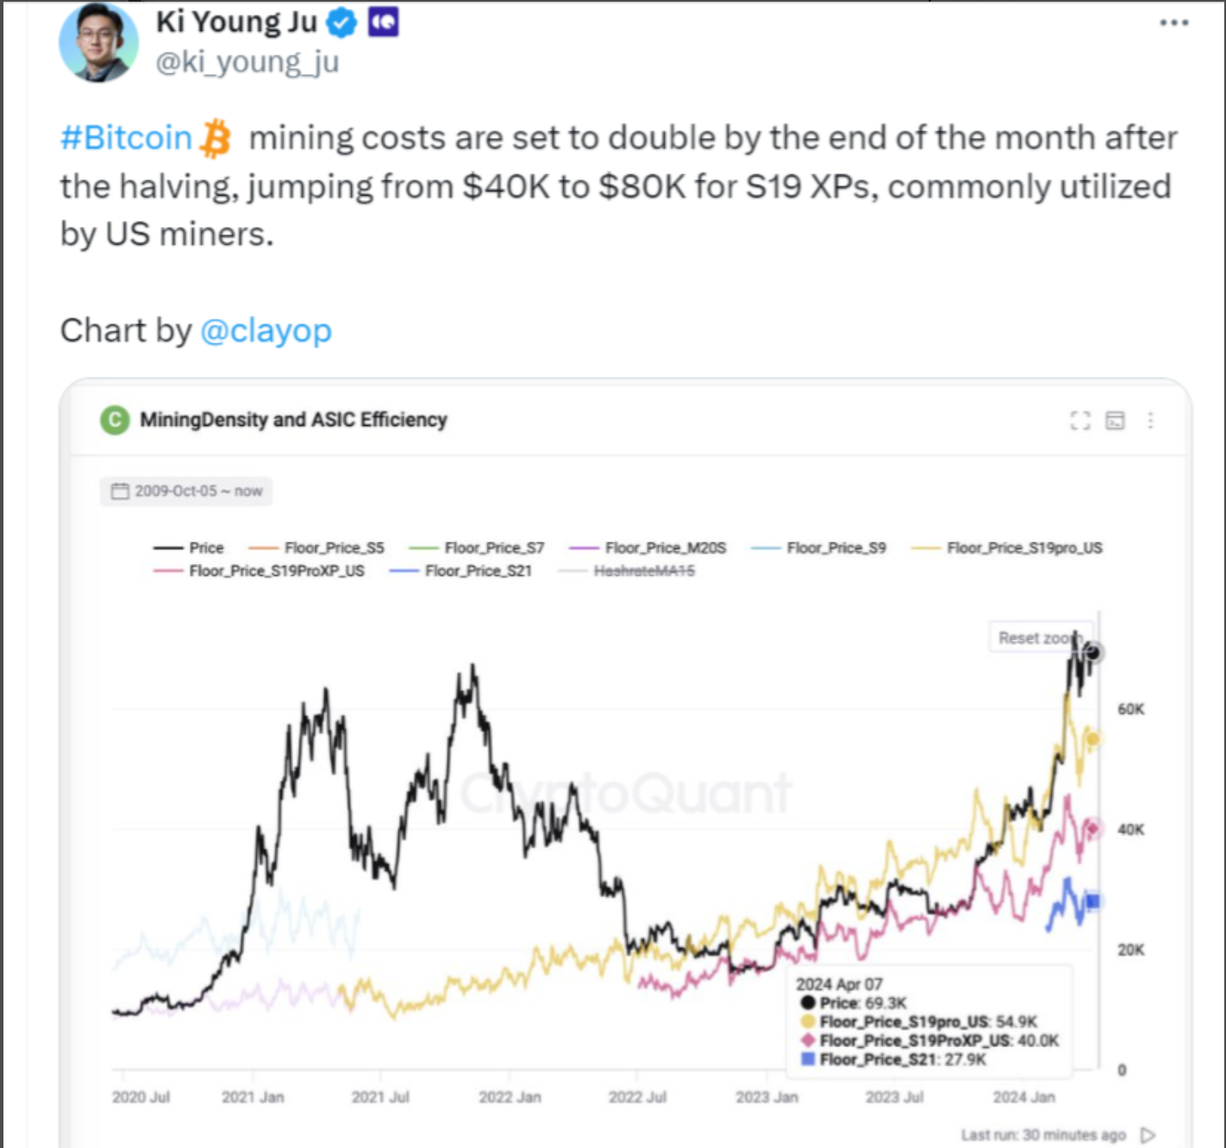The width and height of the screenshot is (1226, 1148).
Task: Click the run play icon near Last run
Action: (x=1148, y=1135)
